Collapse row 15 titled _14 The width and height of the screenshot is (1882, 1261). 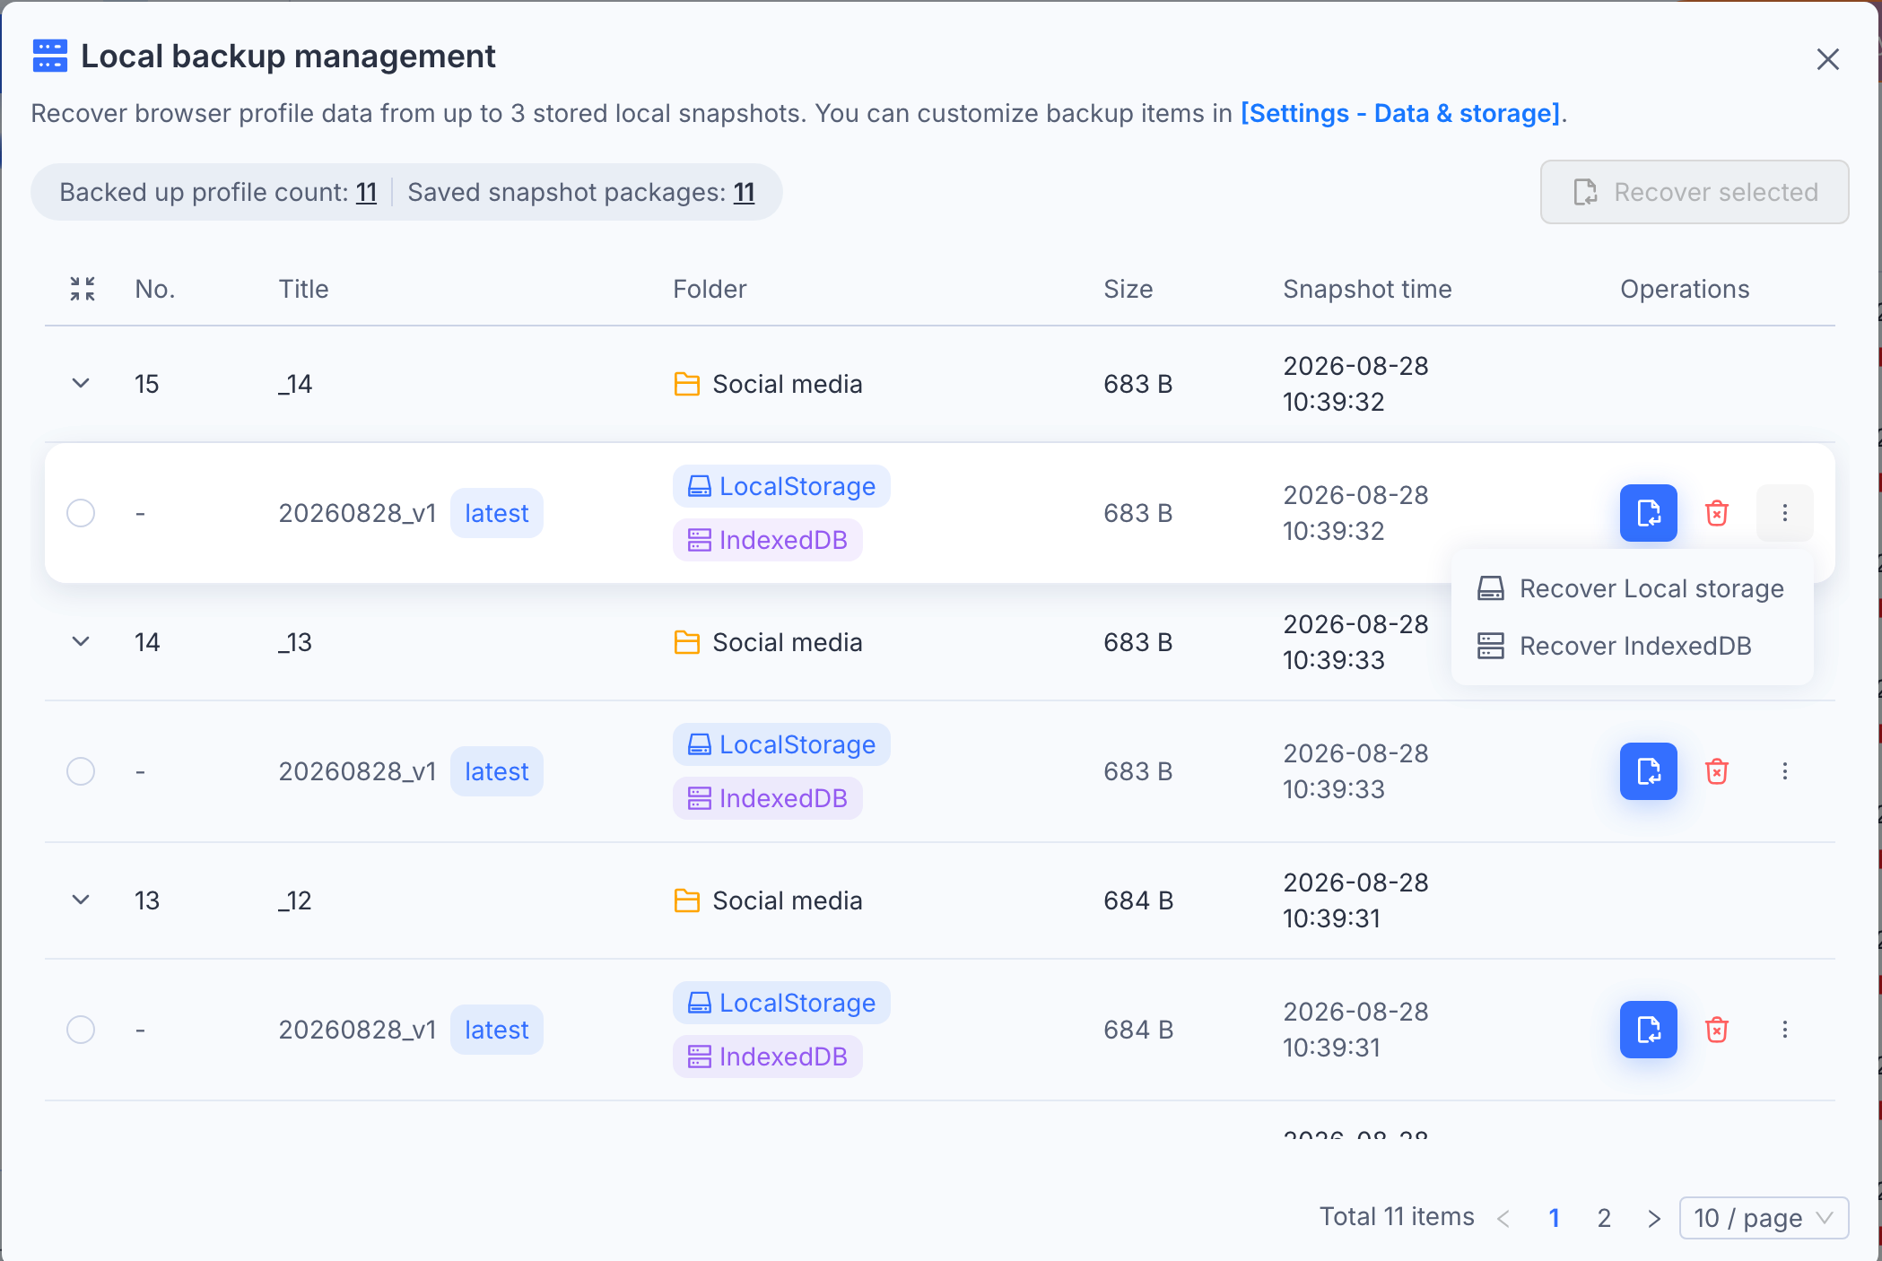point(81,384)
